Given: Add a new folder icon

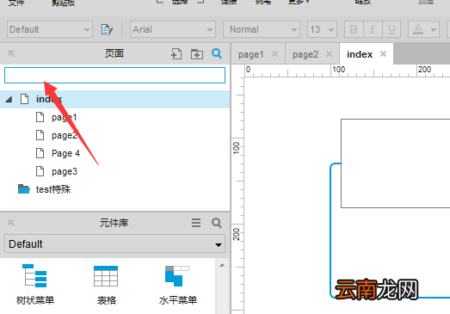Looking at the screenshot, I should tap(197, 54).
